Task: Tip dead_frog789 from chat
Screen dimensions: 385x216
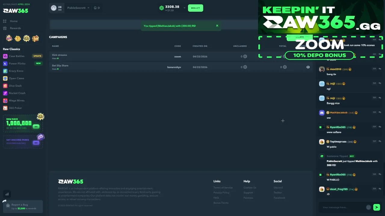Action: point(374,189)
